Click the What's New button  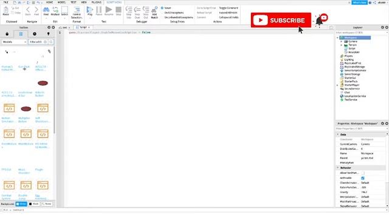[x=359, y=2]
